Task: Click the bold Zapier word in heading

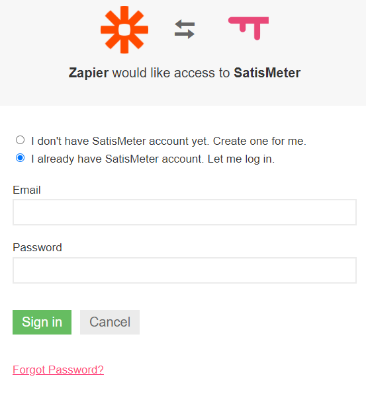Action: (89, 73)
